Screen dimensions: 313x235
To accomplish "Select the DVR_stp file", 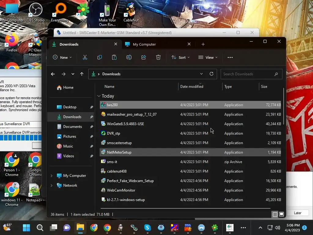I will 190,133.
